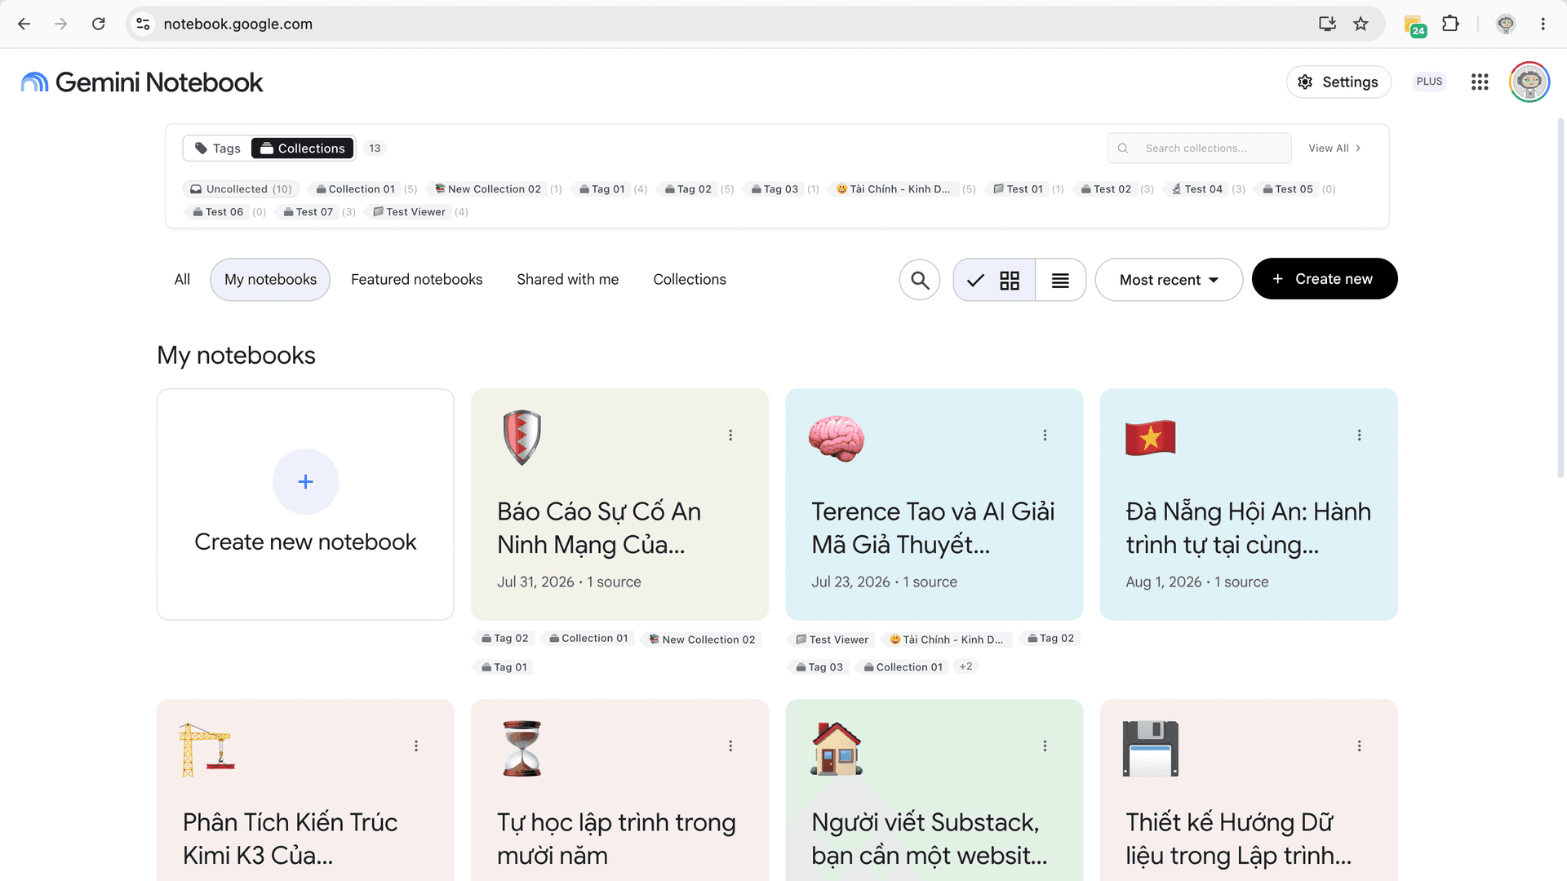The image size is (1567, 881).
Task: Click the Create new button
Action: tap(1325, 279)
